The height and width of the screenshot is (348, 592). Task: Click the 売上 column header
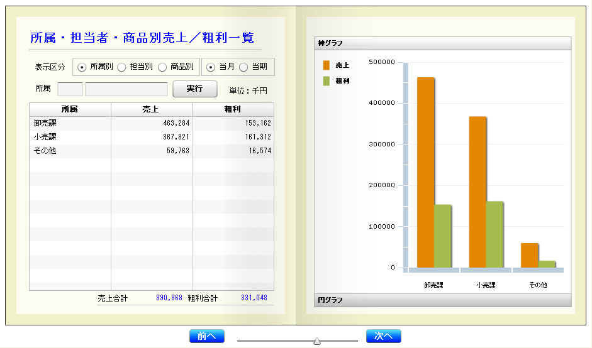[x=152, y=109]
